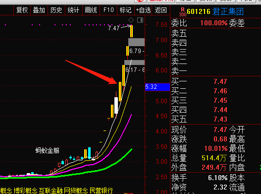This screenshot has width=261, height=194.
Task: Click the 蚂蚁金服 chart label
Action: tap(47, 150)
